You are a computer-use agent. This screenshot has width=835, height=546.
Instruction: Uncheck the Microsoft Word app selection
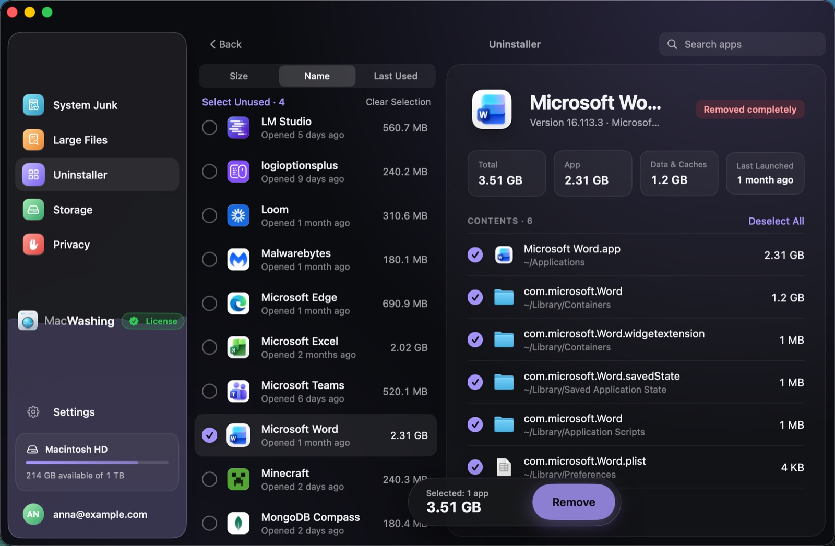point(210,435)
